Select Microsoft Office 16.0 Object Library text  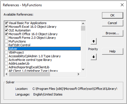pyautogui.click(x=33, y=34)
